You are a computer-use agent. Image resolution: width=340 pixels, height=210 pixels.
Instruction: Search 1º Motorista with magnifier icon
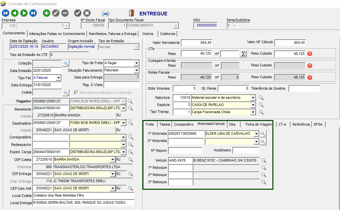[x=263, y=134]
